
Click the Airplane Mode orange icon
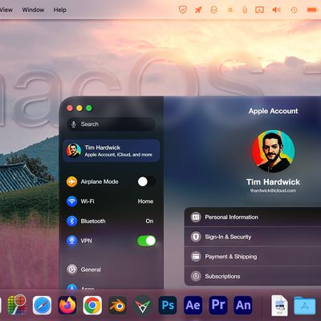[71, 181]
